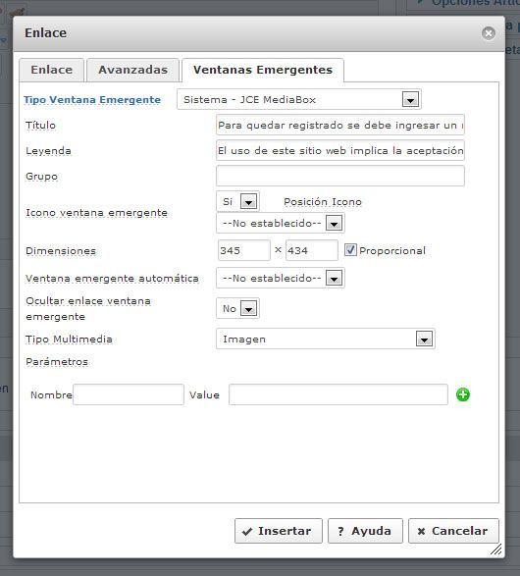520x576 pixels.
Task: Open Ayuda help button
Action: coord(365,531)
